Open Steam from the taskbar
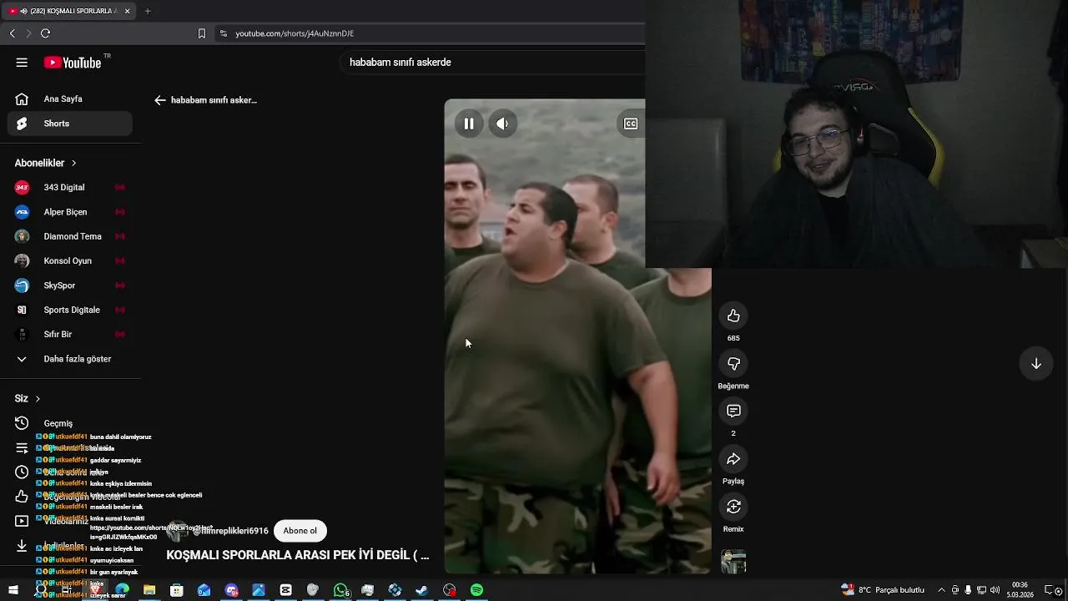Screen dimensions: 1068x601 point(422,590)
